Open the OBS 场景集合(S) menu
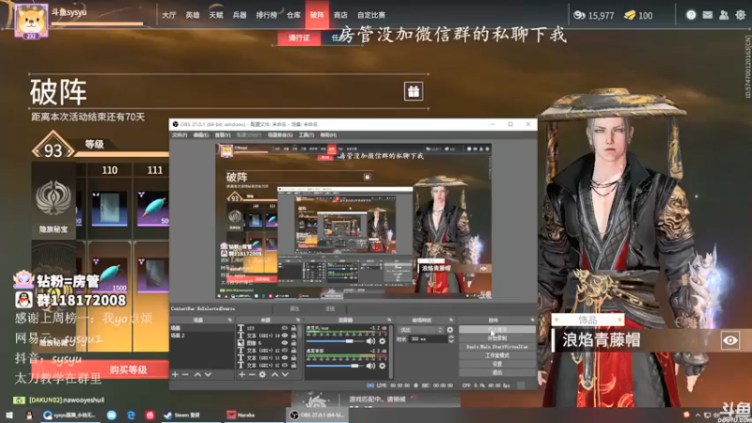Viewport: 752px width, 423px height. [280, 135]
